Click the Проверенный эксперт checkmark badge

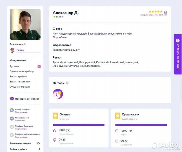[12, 99]
